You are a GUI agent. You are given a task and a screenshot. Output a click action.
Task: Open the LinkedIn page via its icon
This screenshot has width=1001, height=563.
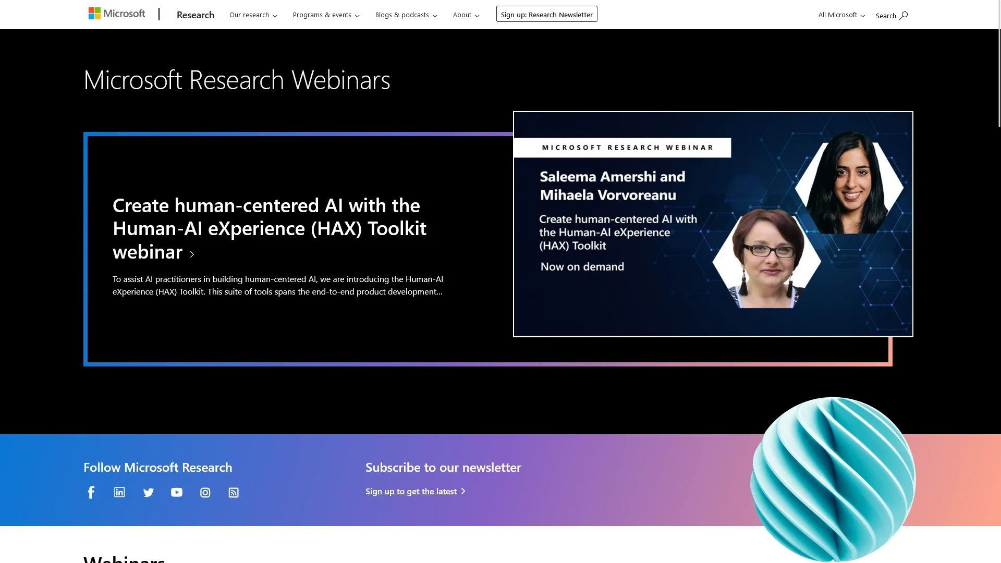coord(119,492)
